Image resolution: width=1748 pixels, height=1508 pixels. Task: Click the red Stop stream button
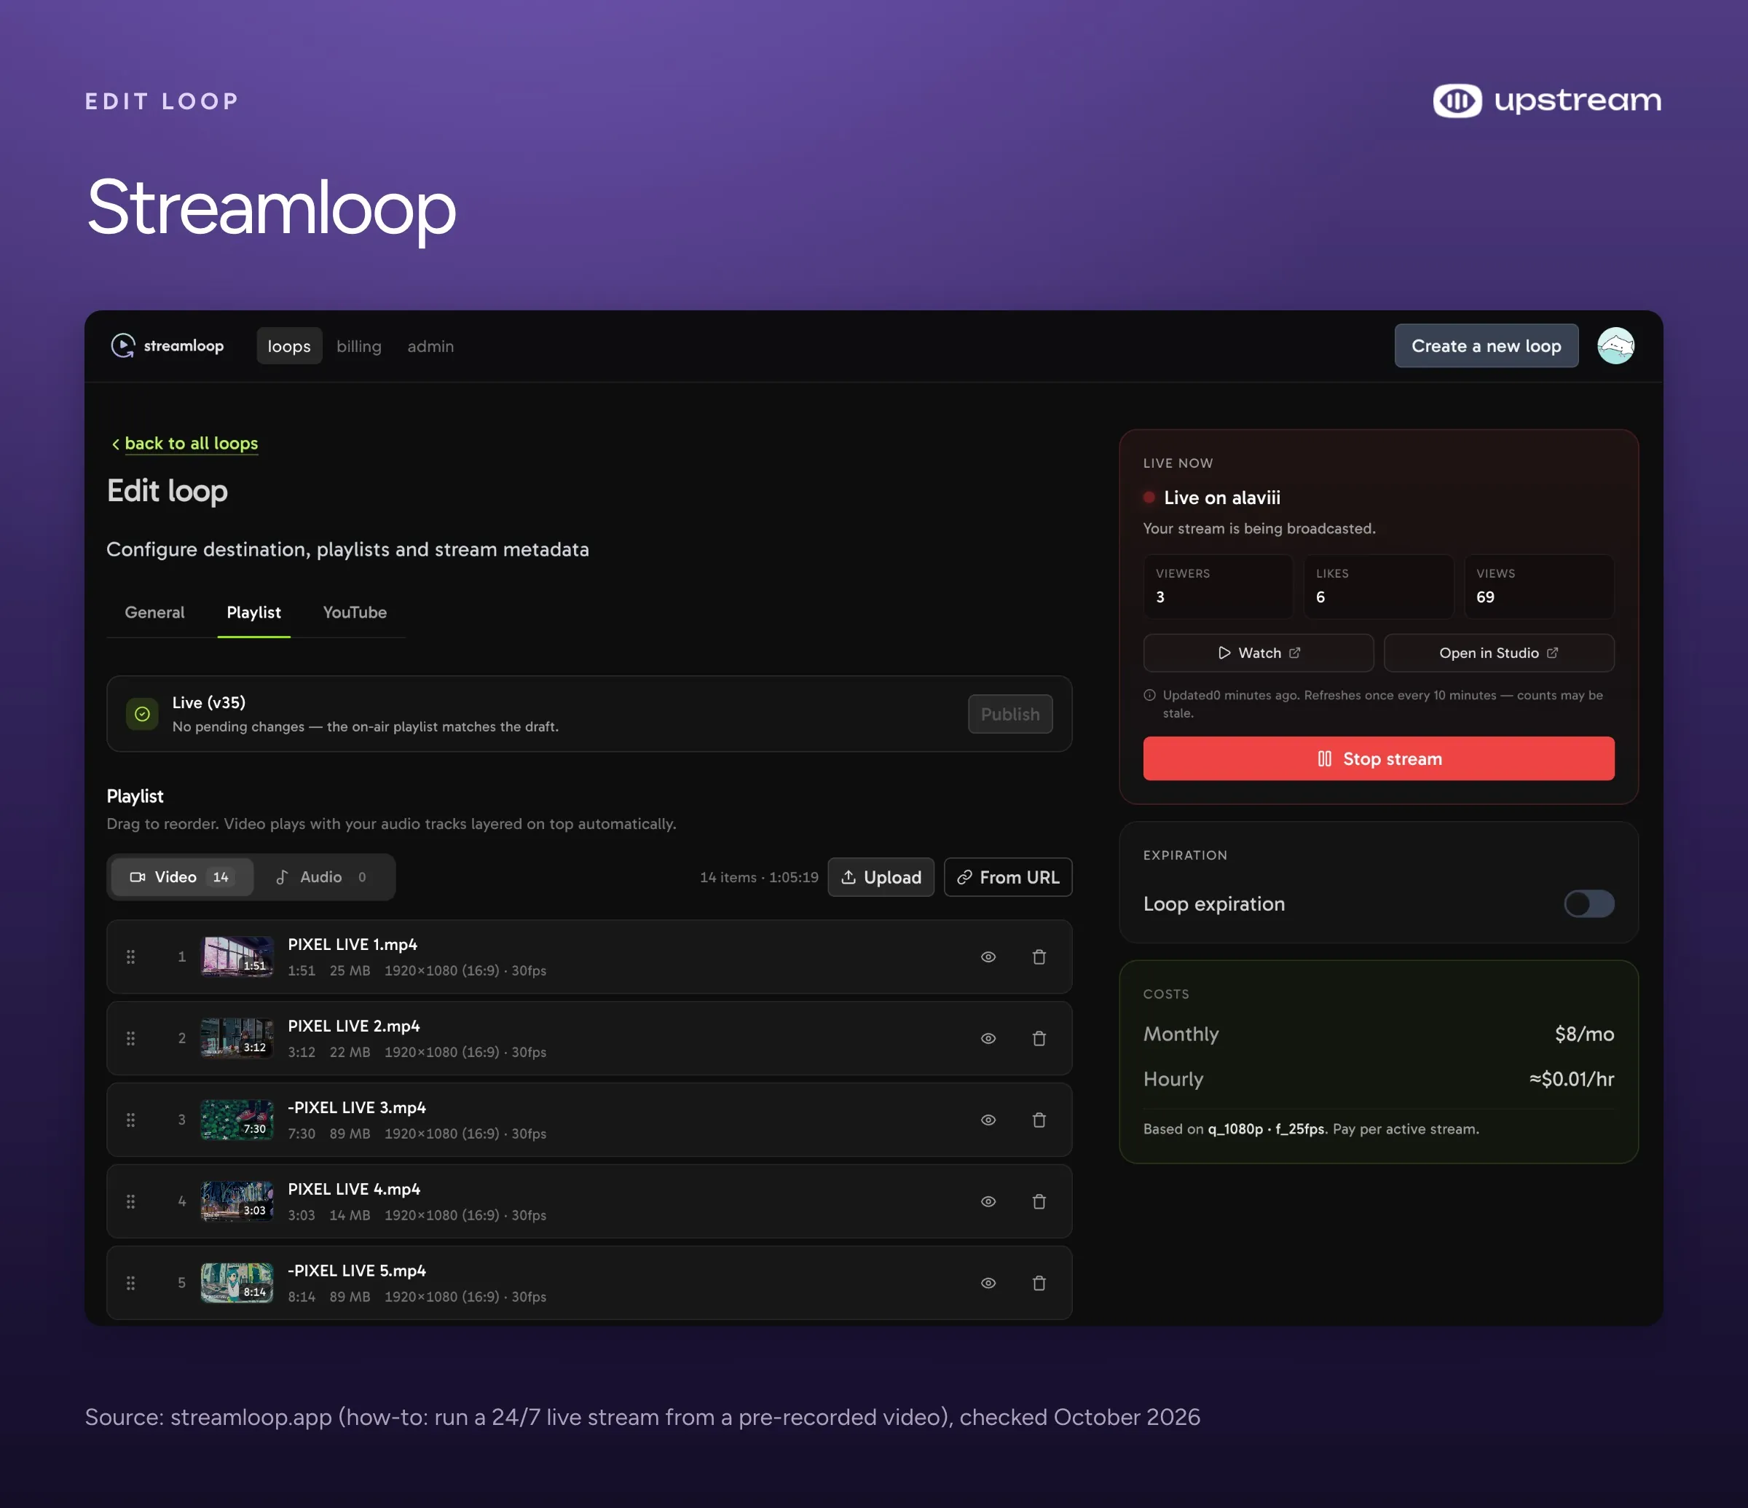1379,758
